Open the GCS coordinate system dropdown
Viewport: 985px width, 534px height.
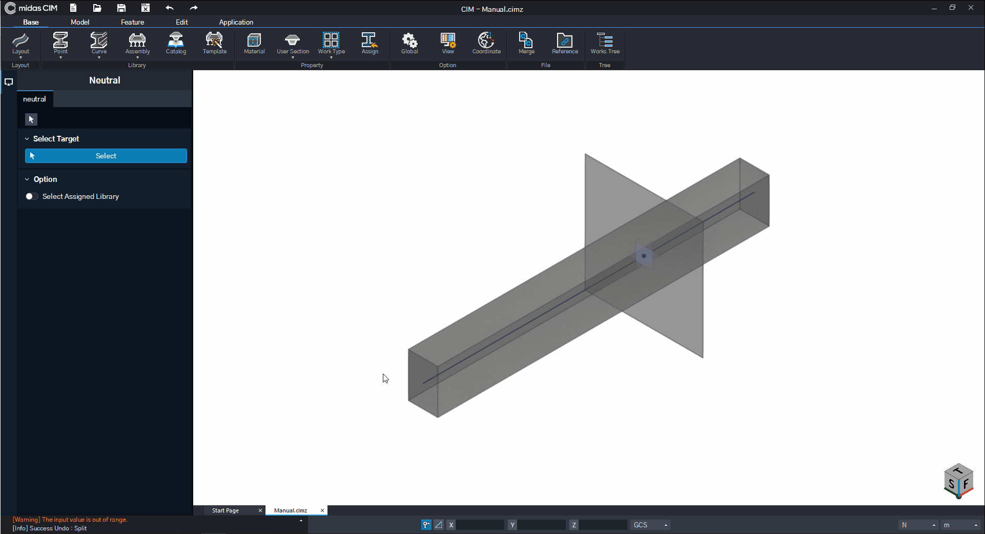click(x=651, y=525)
